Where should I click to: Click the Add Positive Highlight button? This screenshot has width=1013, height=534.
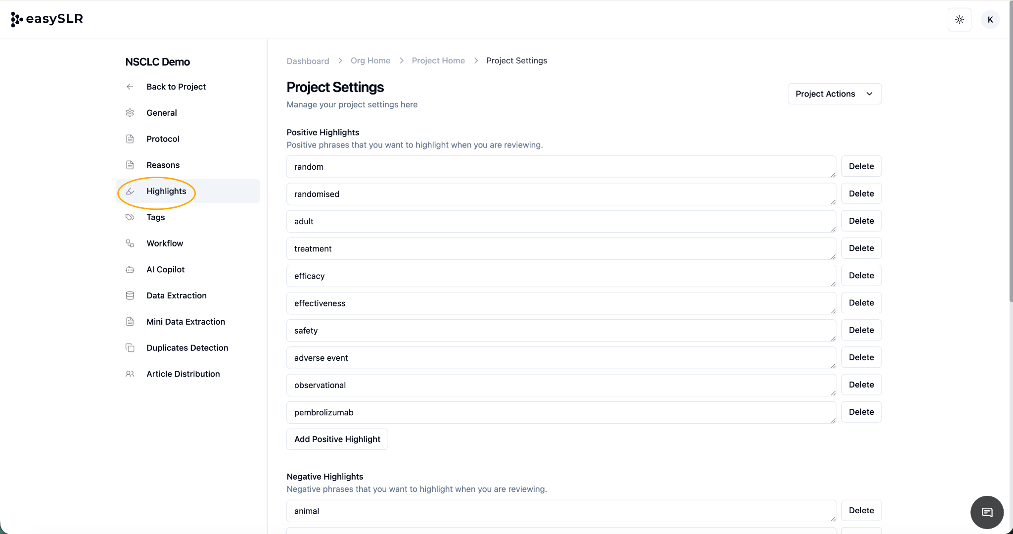point(337,439)
